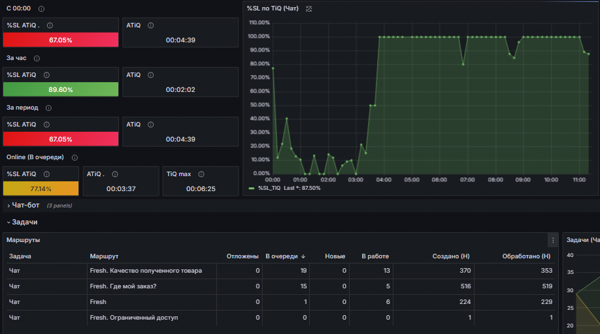Click the red 67.05% bar under 'За период'
The width and height of the screenshot is (600, 334).
pos(61,139)
